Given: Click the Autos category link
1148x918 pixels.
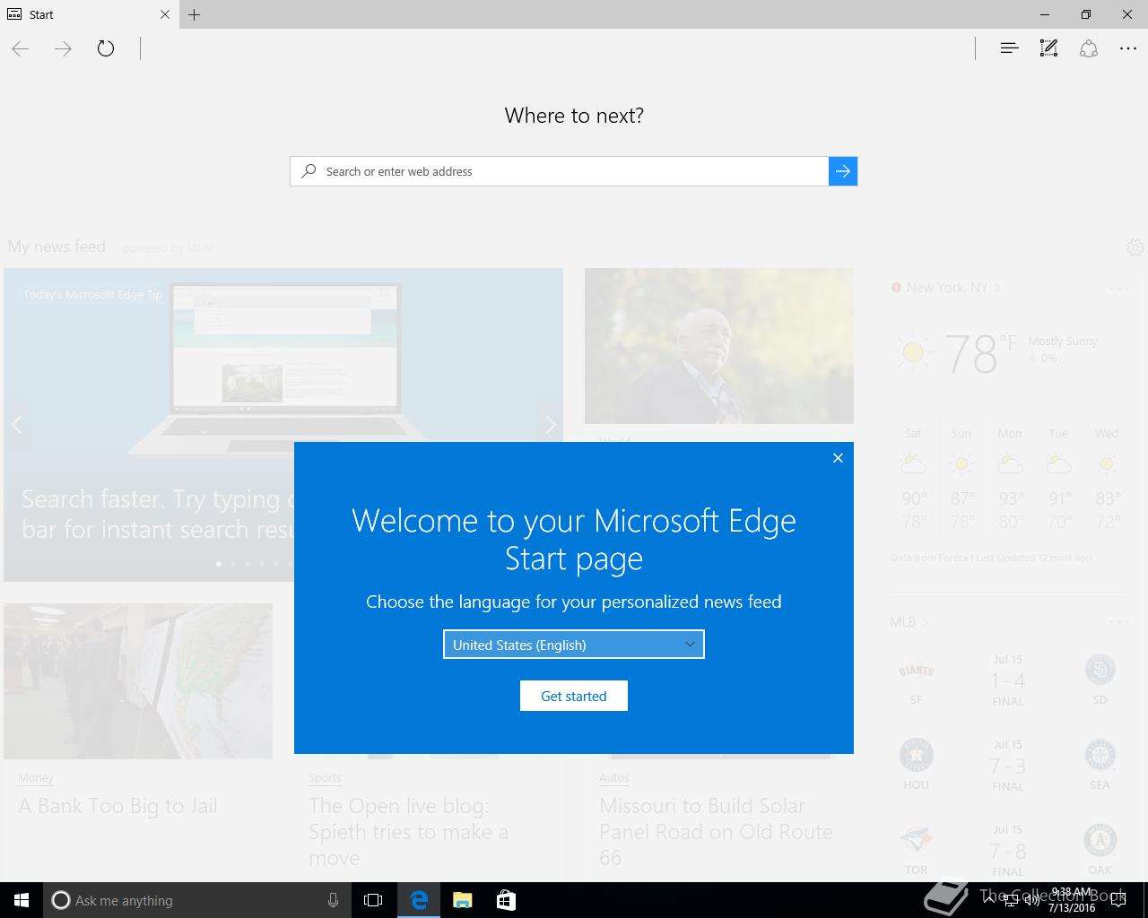Looking at the screenshot, I should 614,778.
